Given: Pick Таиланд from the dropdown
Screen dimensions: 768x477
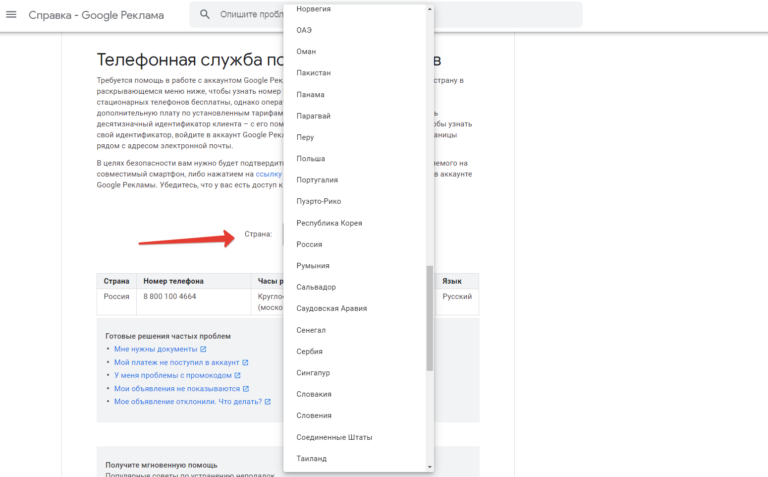Looking at the screenshot, I should pos(354,459).
